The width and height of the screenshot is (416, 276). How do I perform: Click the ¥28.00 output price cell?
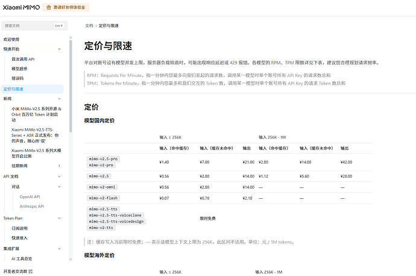[x=347, y=176]
